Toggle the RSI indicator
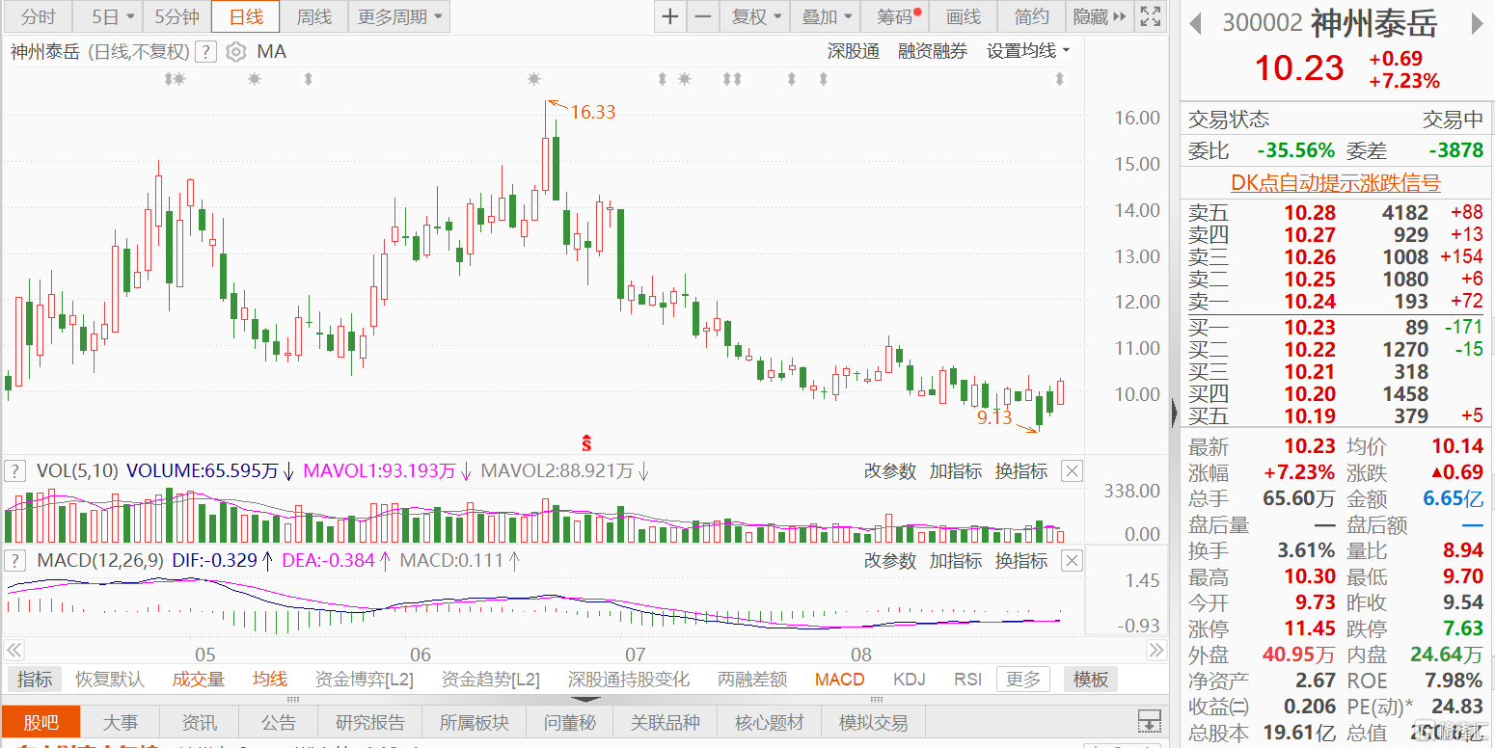Viewport: 1495px width, 748px height. pyautogui.click(x=967, y=680)
